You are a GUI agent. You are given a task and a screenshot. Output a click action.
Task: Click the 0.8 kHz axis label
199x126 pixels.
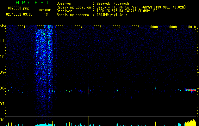coord(3,88)
